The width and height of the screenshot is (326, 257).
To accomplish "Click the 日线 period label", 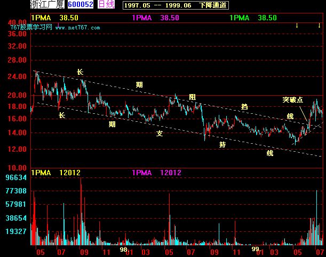I will click(106, 4).
